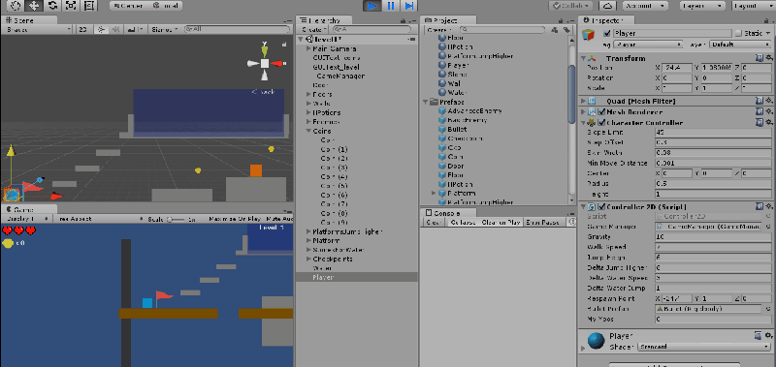The width and height of the screenshot is (776, 367).
Task: Switch to the Hierarchy tab
Action: (x=324, y=20)
